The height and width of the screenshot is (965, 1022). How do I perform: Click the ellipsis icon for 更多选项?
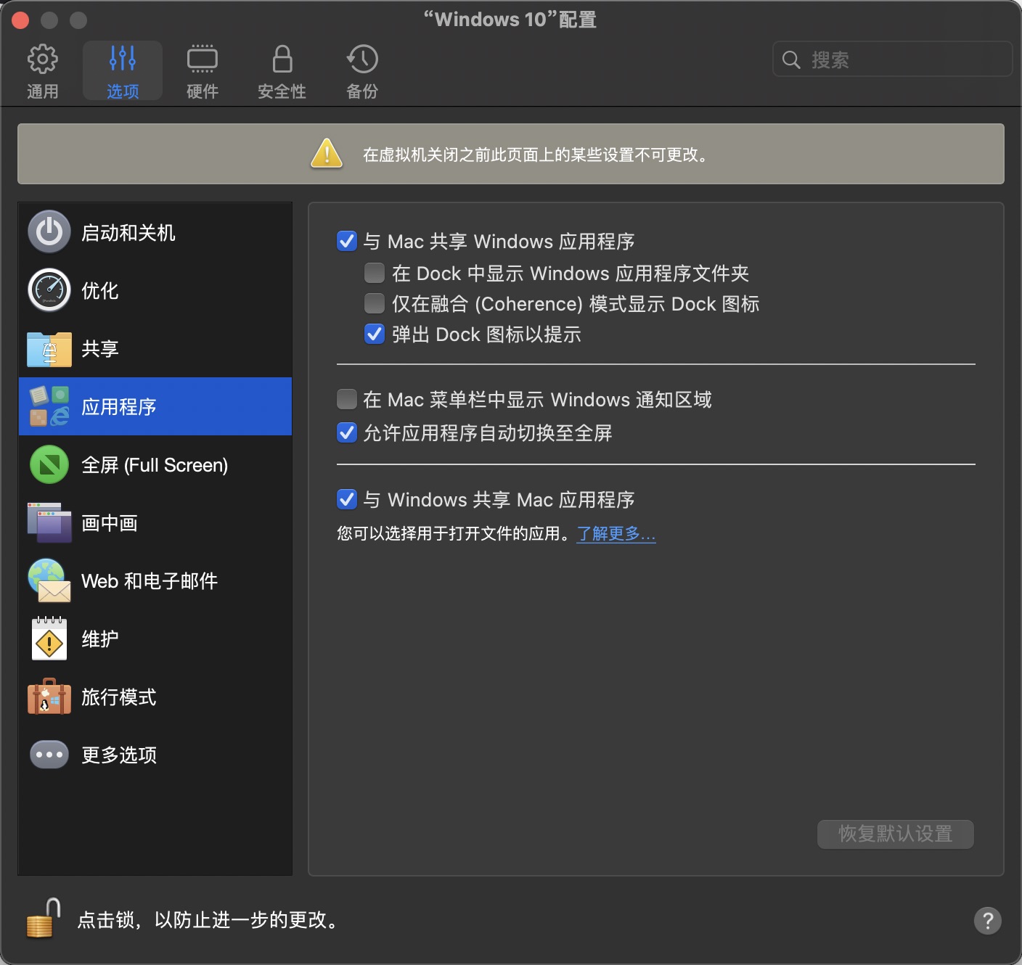click(49, 755)
